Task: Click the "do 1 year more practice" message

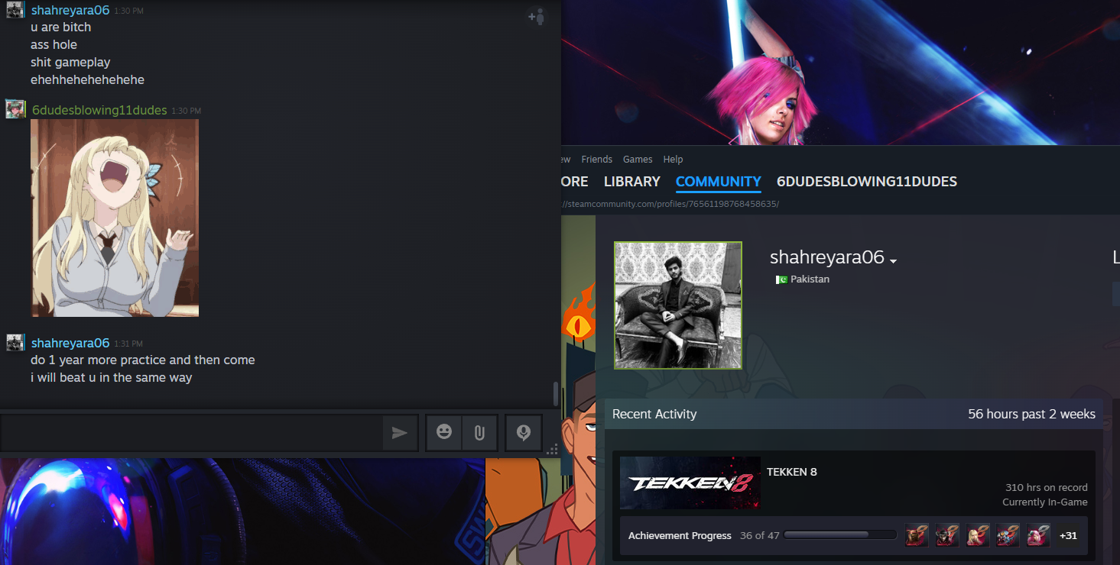Action: tap(143, 360)
